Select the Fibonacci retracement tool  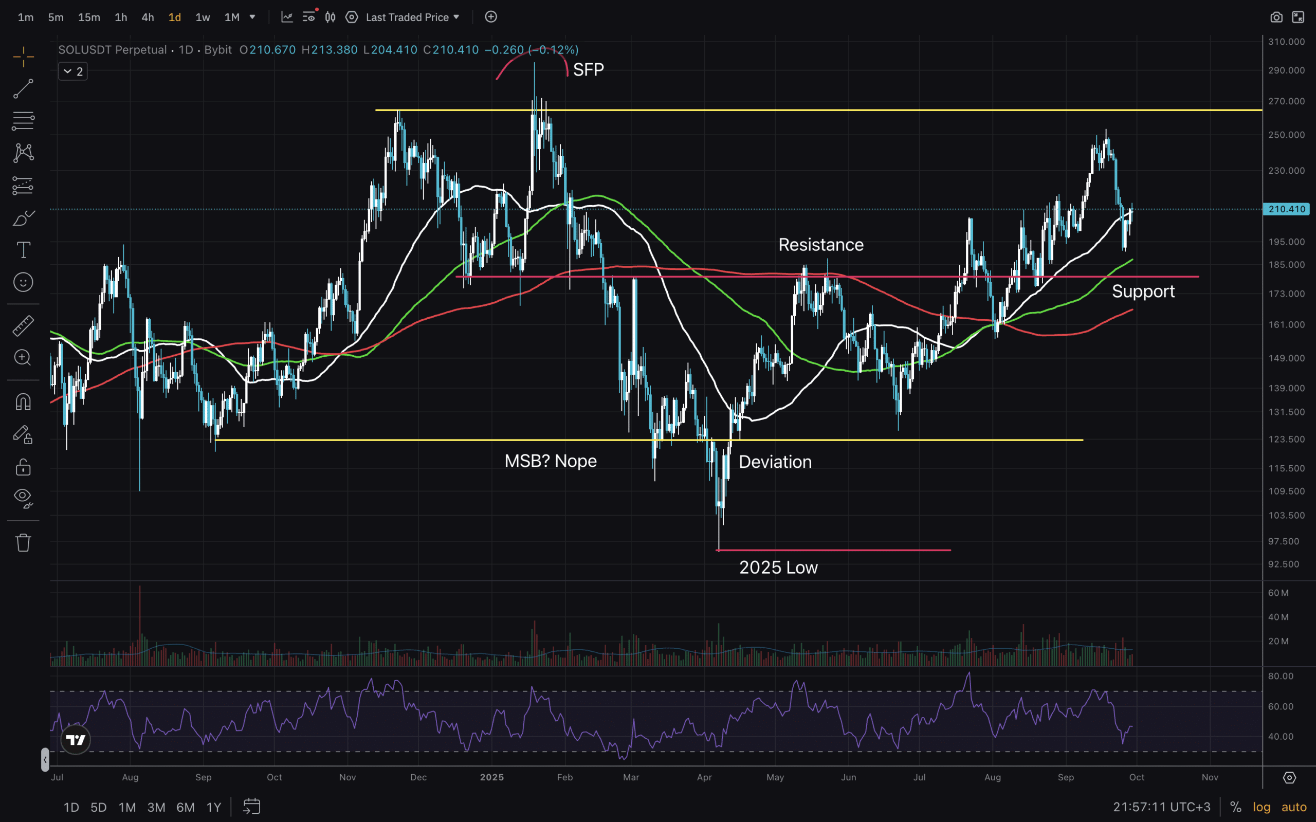23,121
